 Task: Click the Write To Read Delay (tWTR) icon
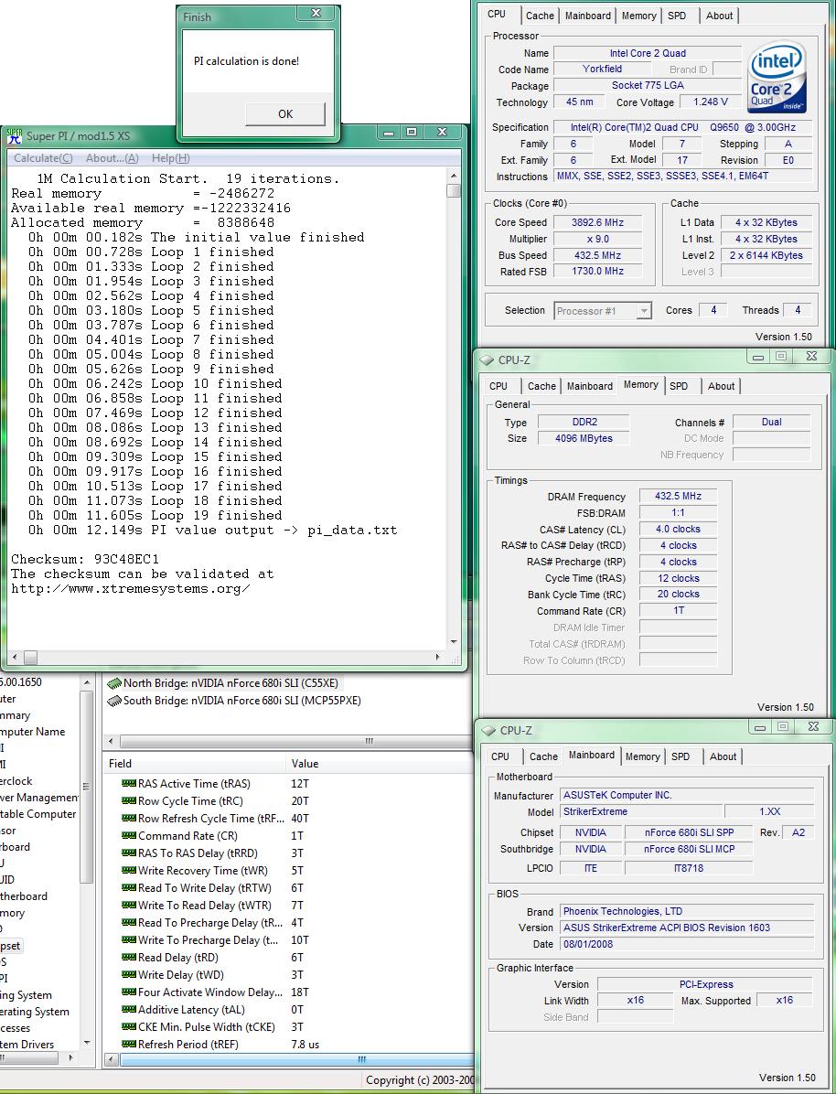(128, 906)
